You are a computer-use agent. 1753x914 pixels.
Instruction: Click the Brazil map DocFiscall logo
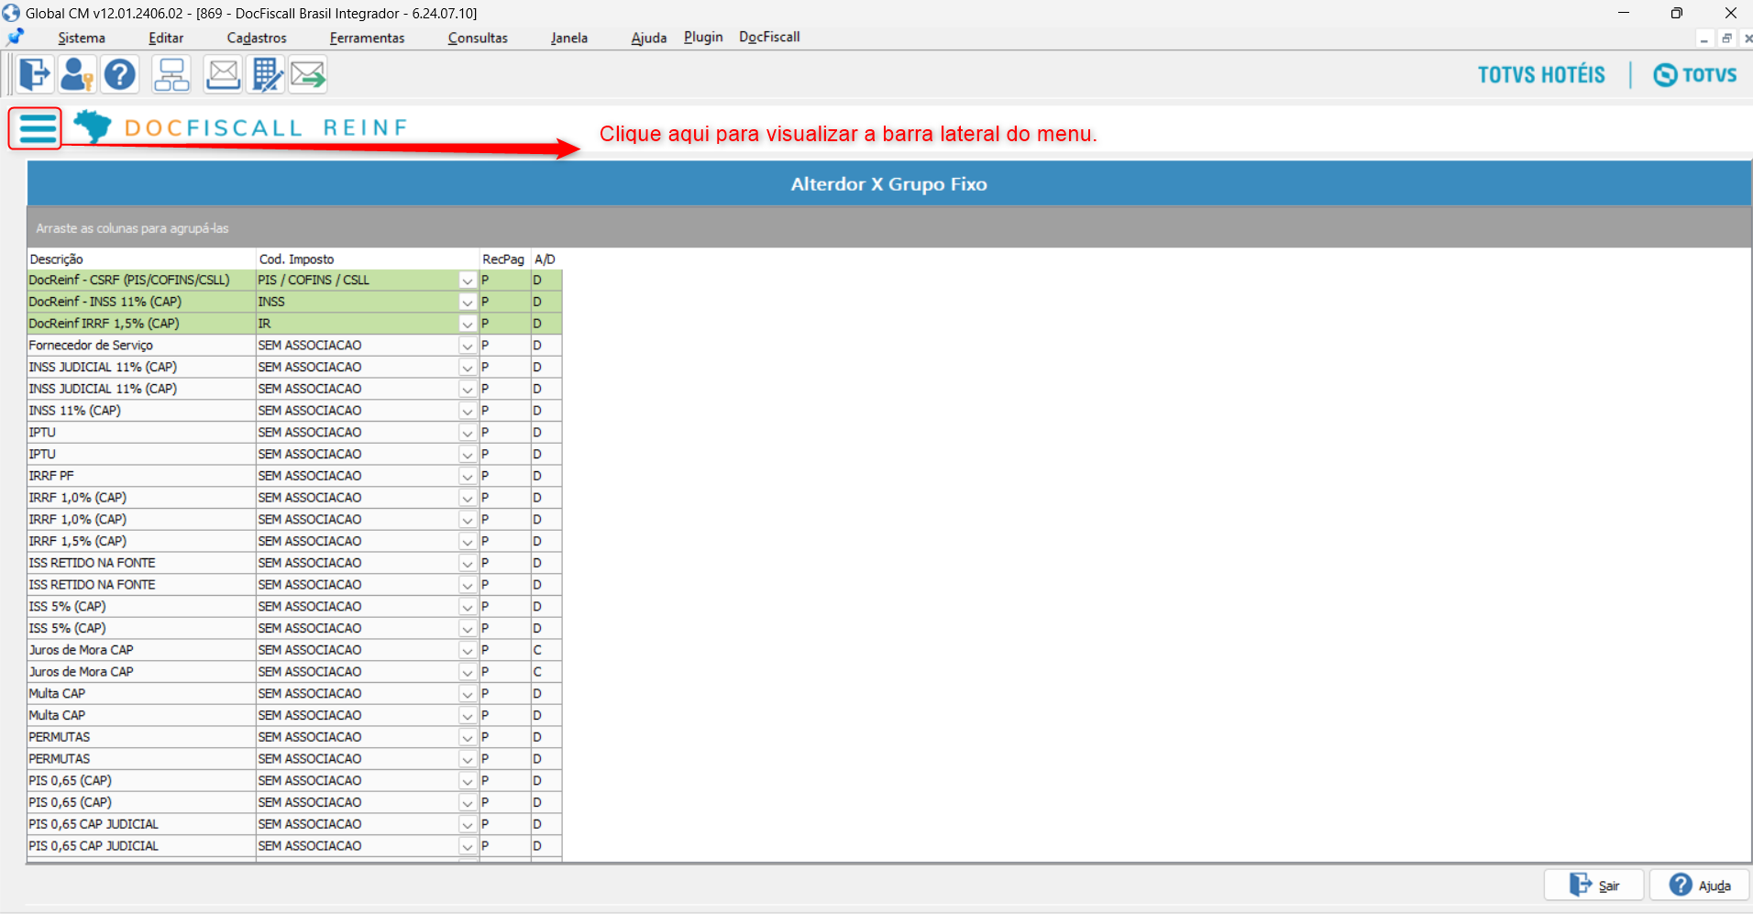pos(93,127)
